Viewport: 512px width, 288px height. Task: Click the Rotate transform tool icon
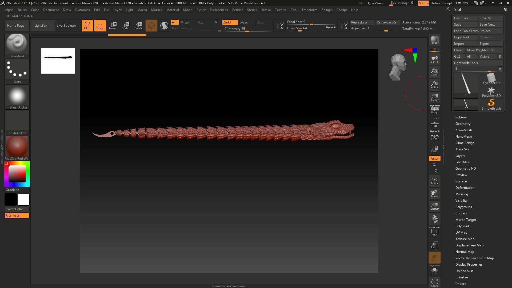tap(138, 26)
